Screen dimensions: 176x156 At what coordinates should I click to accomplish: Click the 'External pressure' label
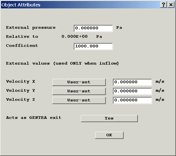tap(31, 27)
